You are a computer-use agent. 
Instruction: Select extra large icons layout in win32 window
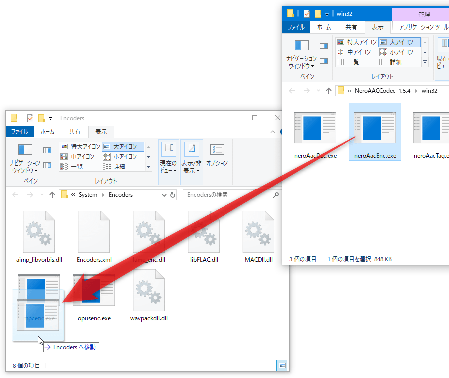pos(357,42)
